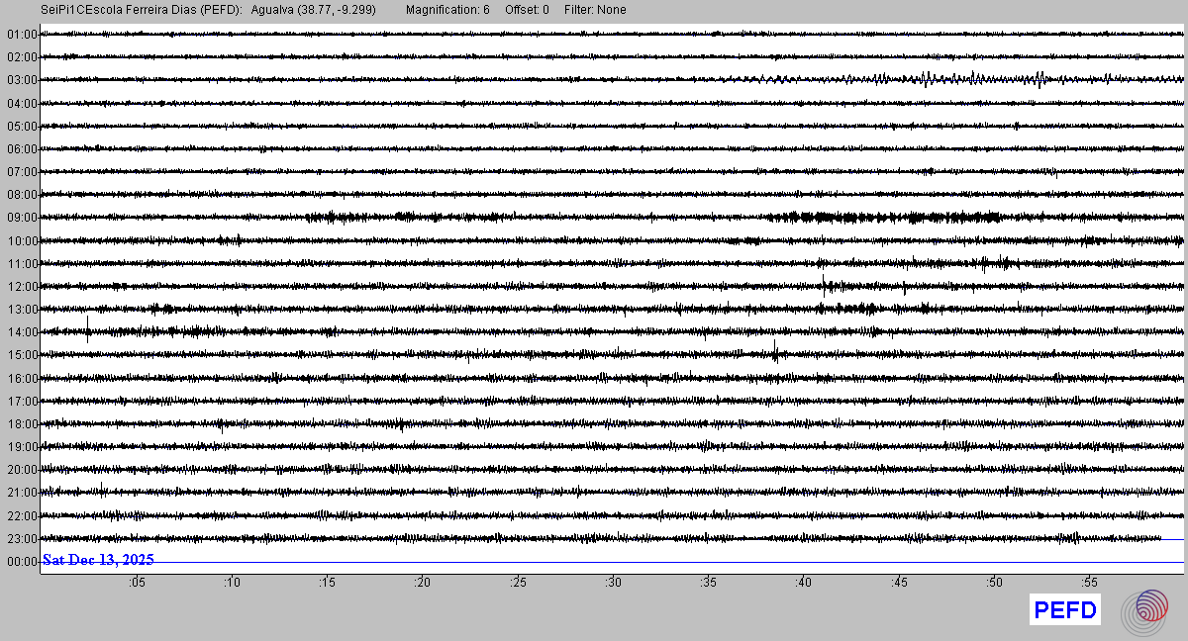Image resolution: width=1188 pixels, height=641 pixels.
Task: Click the :30 minute axis marker
Action: coord(613,583)
